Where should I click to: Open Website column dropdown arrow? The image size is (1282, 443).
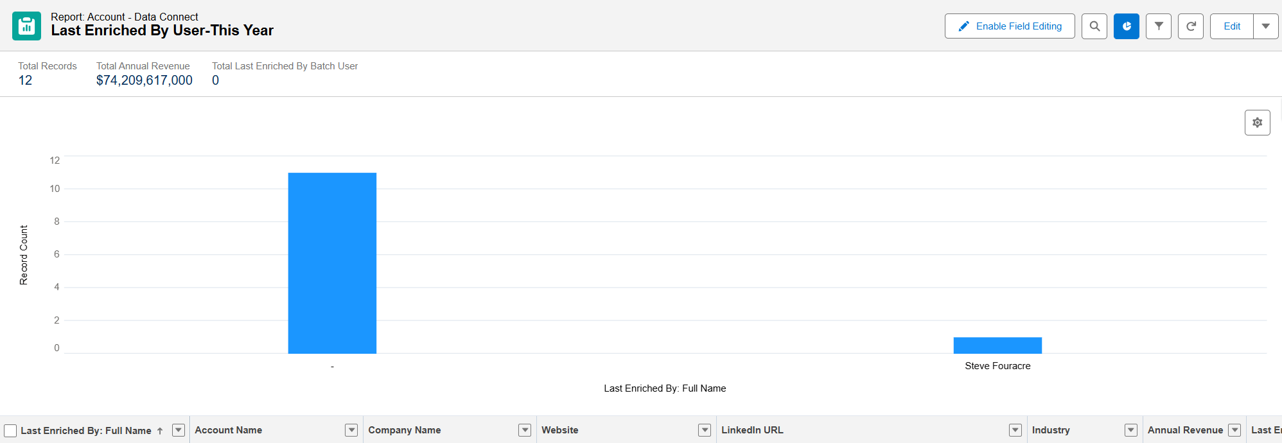tap(705, 430)
